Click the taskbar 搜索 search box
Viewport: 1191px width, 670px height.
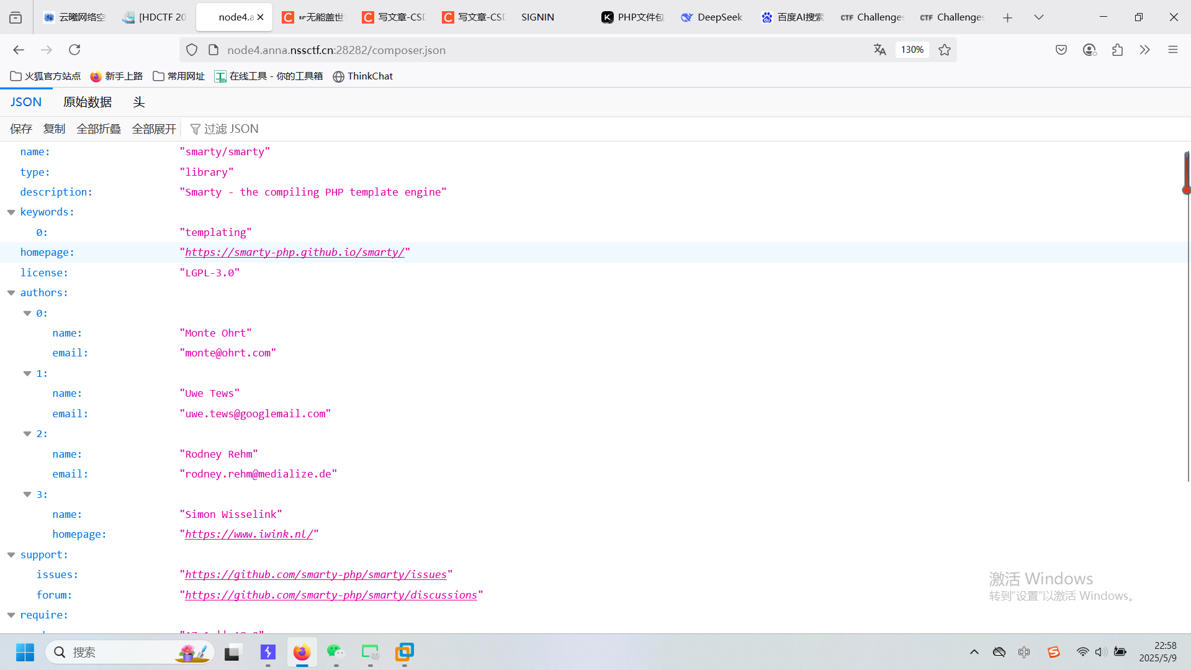point(130,652)
